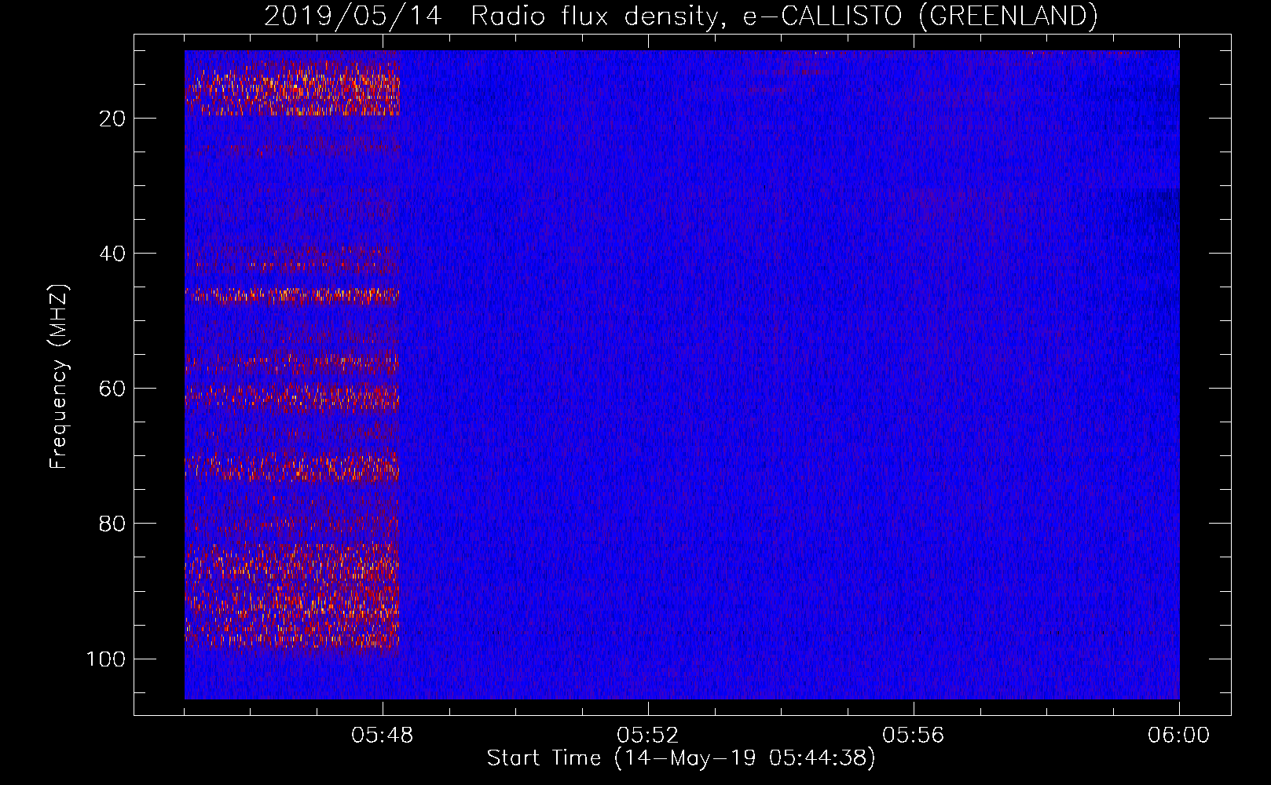
Task: Click the '40' frequency tick label
Action: point(112,254)
